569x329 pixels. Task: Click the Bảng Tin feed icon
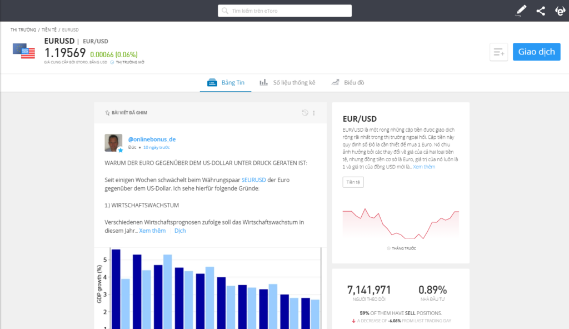click(x=212, y=83)
